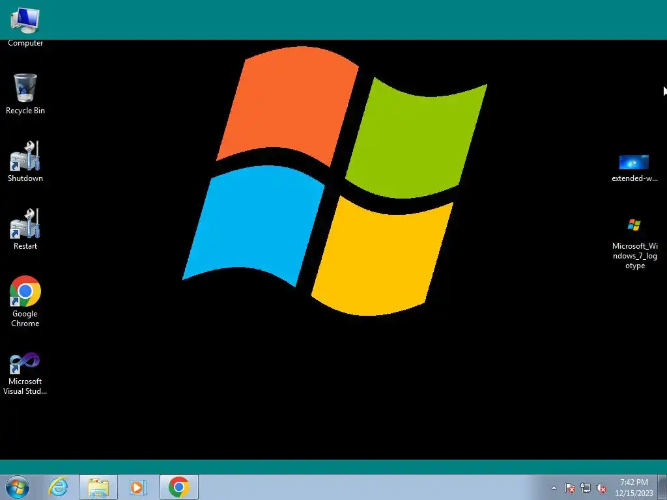Select the Shutdown shortcut icon
Viewport: 667px width, 500px height.
pyautogui.click(x=25, y=162)
